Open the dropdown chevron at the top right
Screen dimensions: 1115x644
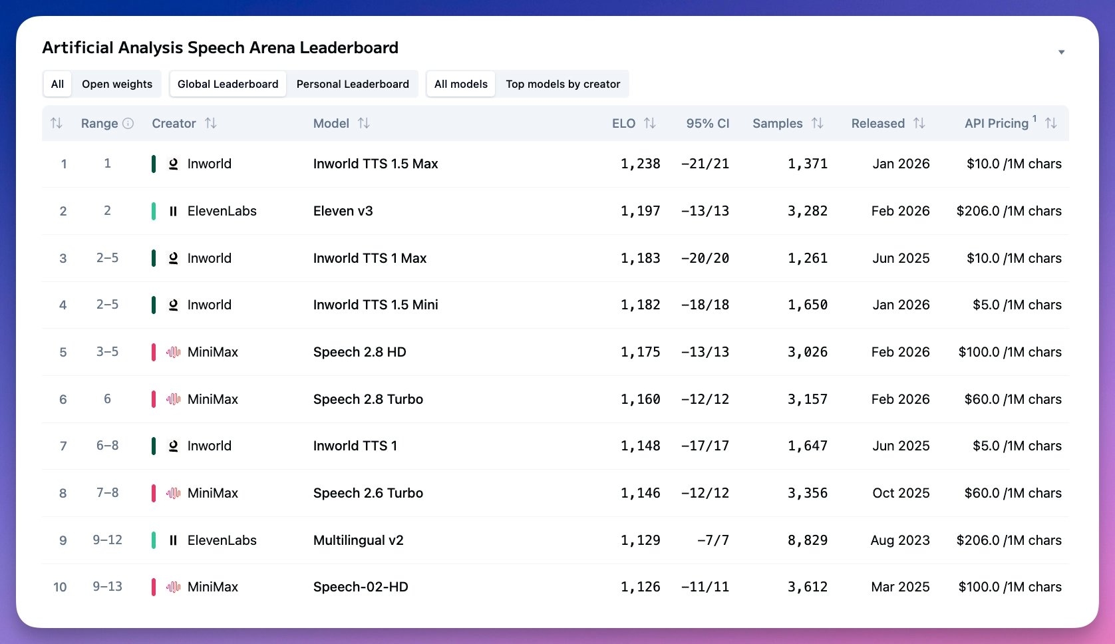point(1062,51)
